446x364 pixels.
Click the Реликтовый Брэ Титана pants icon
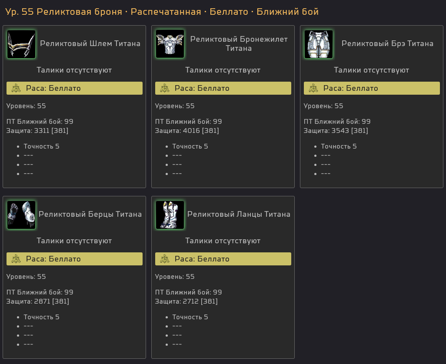click(319, 44)
